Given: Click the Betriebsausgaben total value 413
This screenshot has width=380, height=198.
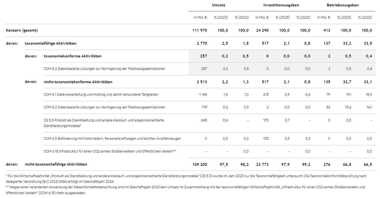Looking at the screenshot, I should [327, 31].
